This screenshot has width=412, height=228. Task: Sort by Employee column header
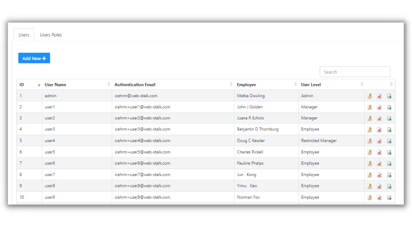coord(246,85)
